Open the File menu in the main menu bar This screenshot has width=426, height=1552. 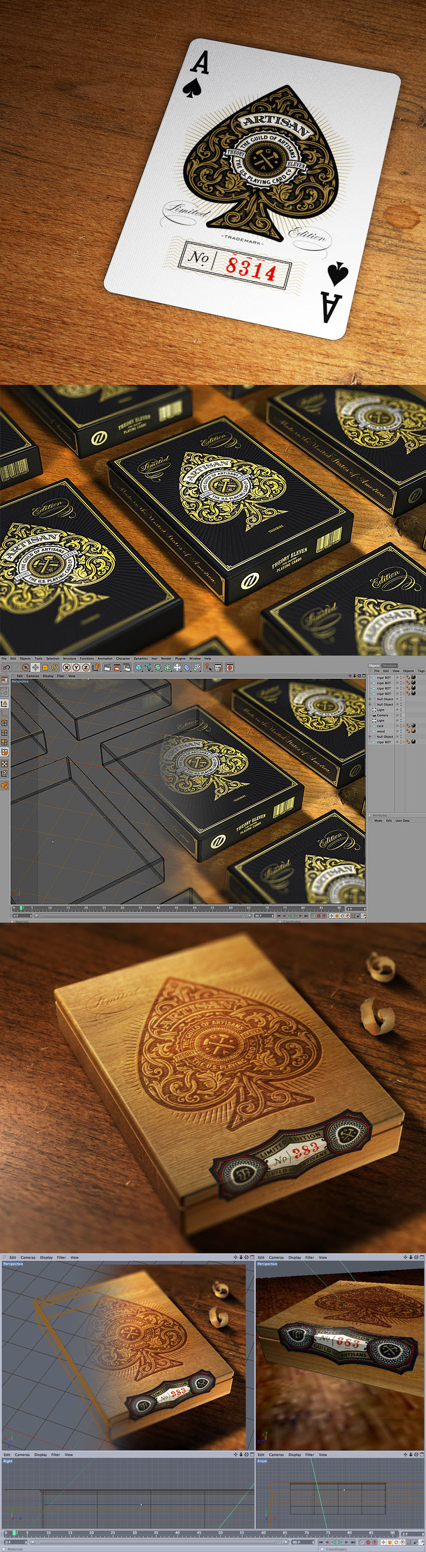[x=4, y=658]
